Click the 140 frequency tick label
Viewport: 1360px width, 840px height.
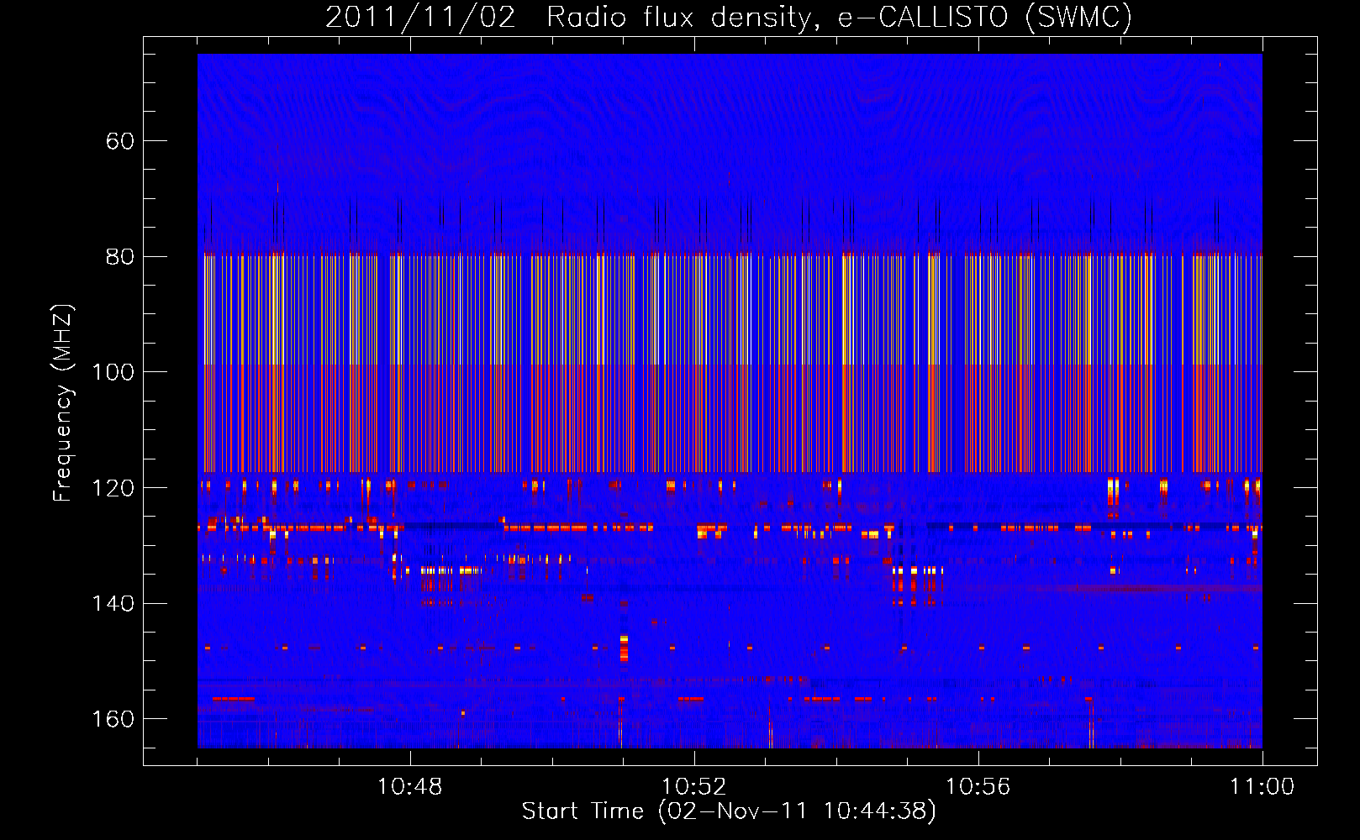113,603
